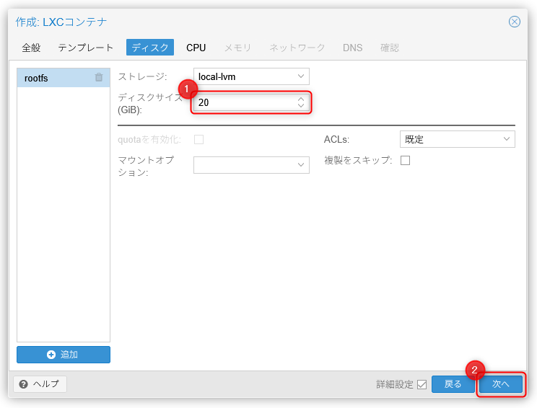Enable the 複製をスキップ checkbox

[405, 160]
